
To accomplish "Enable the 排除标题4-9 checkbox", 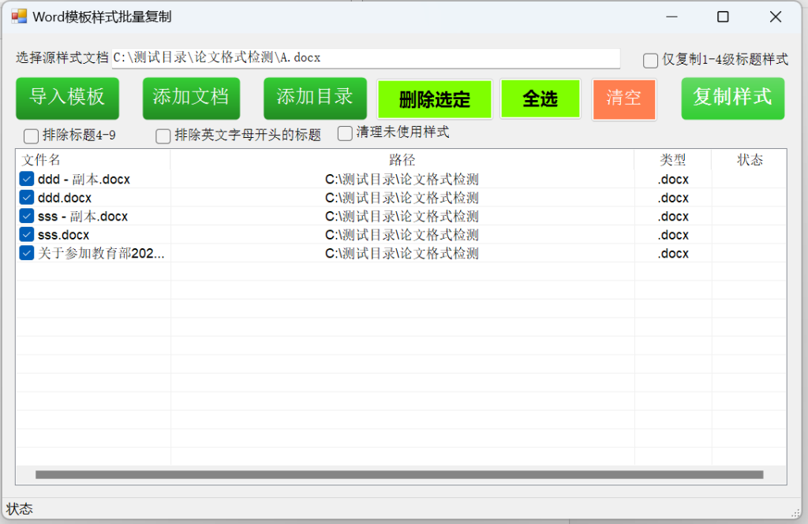I will coord(30,134).
